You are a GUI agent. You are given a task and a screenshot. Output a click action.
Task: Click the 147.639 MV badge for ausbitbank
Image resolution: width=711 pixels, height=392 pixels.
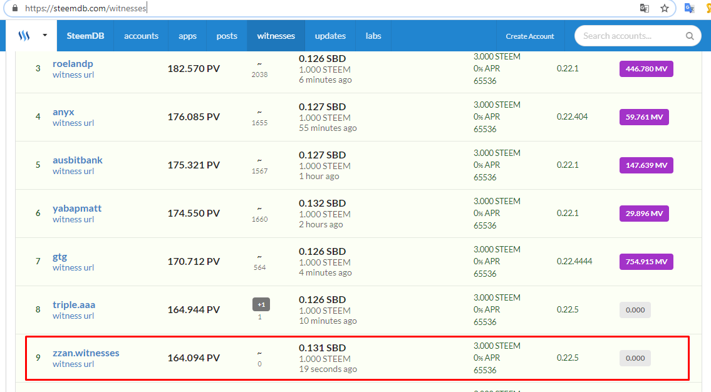(646, 165)
